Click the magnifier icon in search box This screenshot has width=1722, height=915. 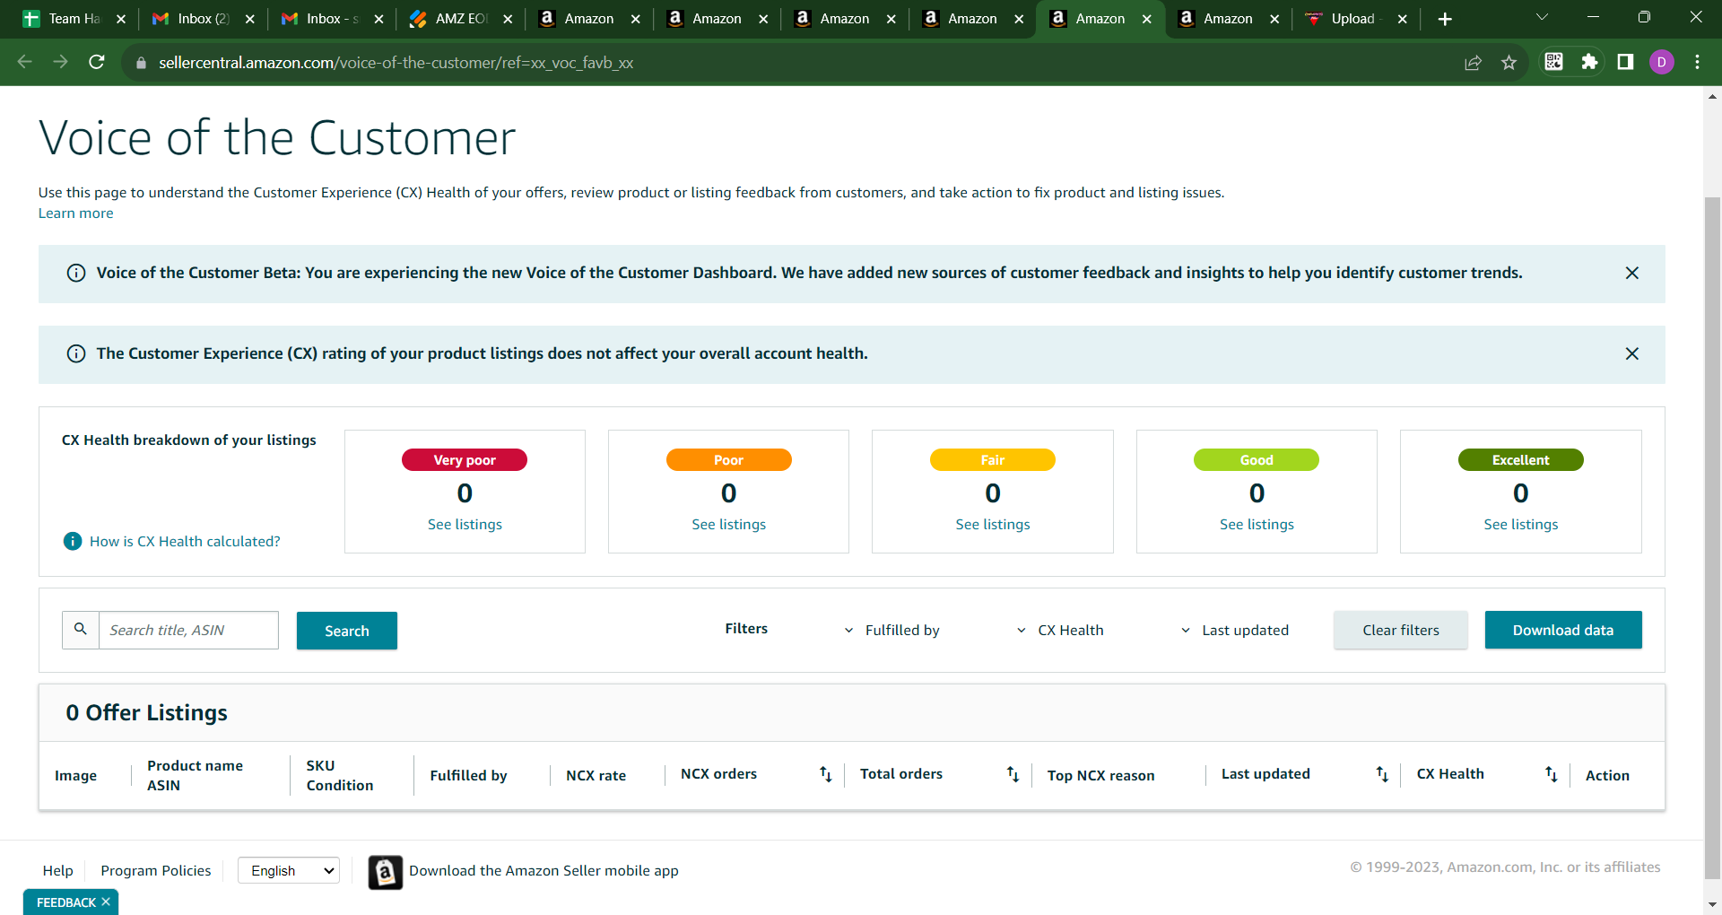81,630
